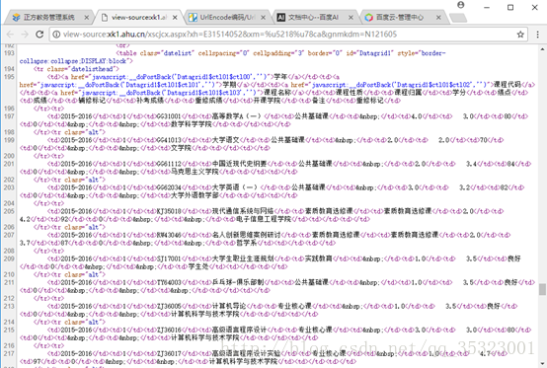Close the 百度云-管理中心 tab
The height and width of the screenshot is (368, 547).
(x=438, y=18)
